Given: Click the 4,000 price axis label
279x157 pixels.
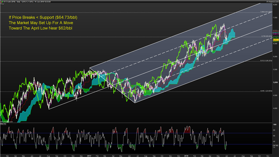Looking at the screenshot, I should pos(275,109).
